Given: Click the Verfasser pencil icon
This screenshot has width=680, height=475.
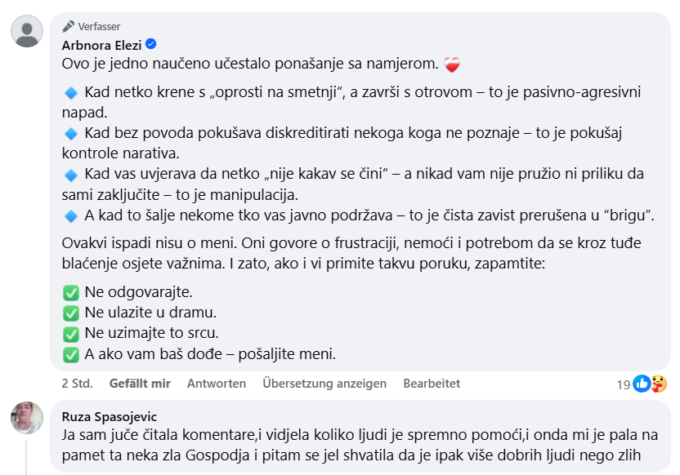Looking at the screenshot, I should point(68,26).
